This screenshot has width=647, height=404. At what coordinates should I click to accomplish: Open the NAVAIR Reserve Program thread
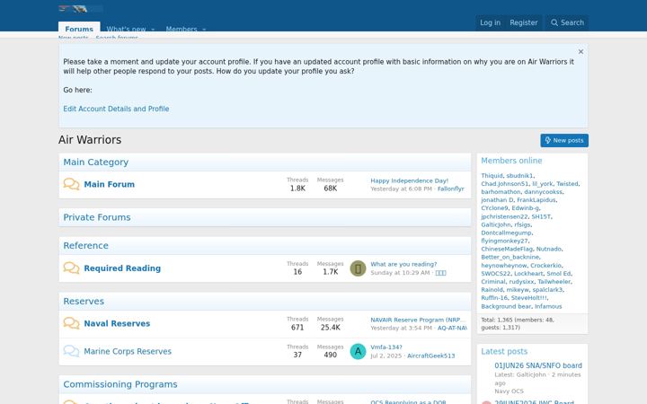pyautogui.click(x=418, y=320)
